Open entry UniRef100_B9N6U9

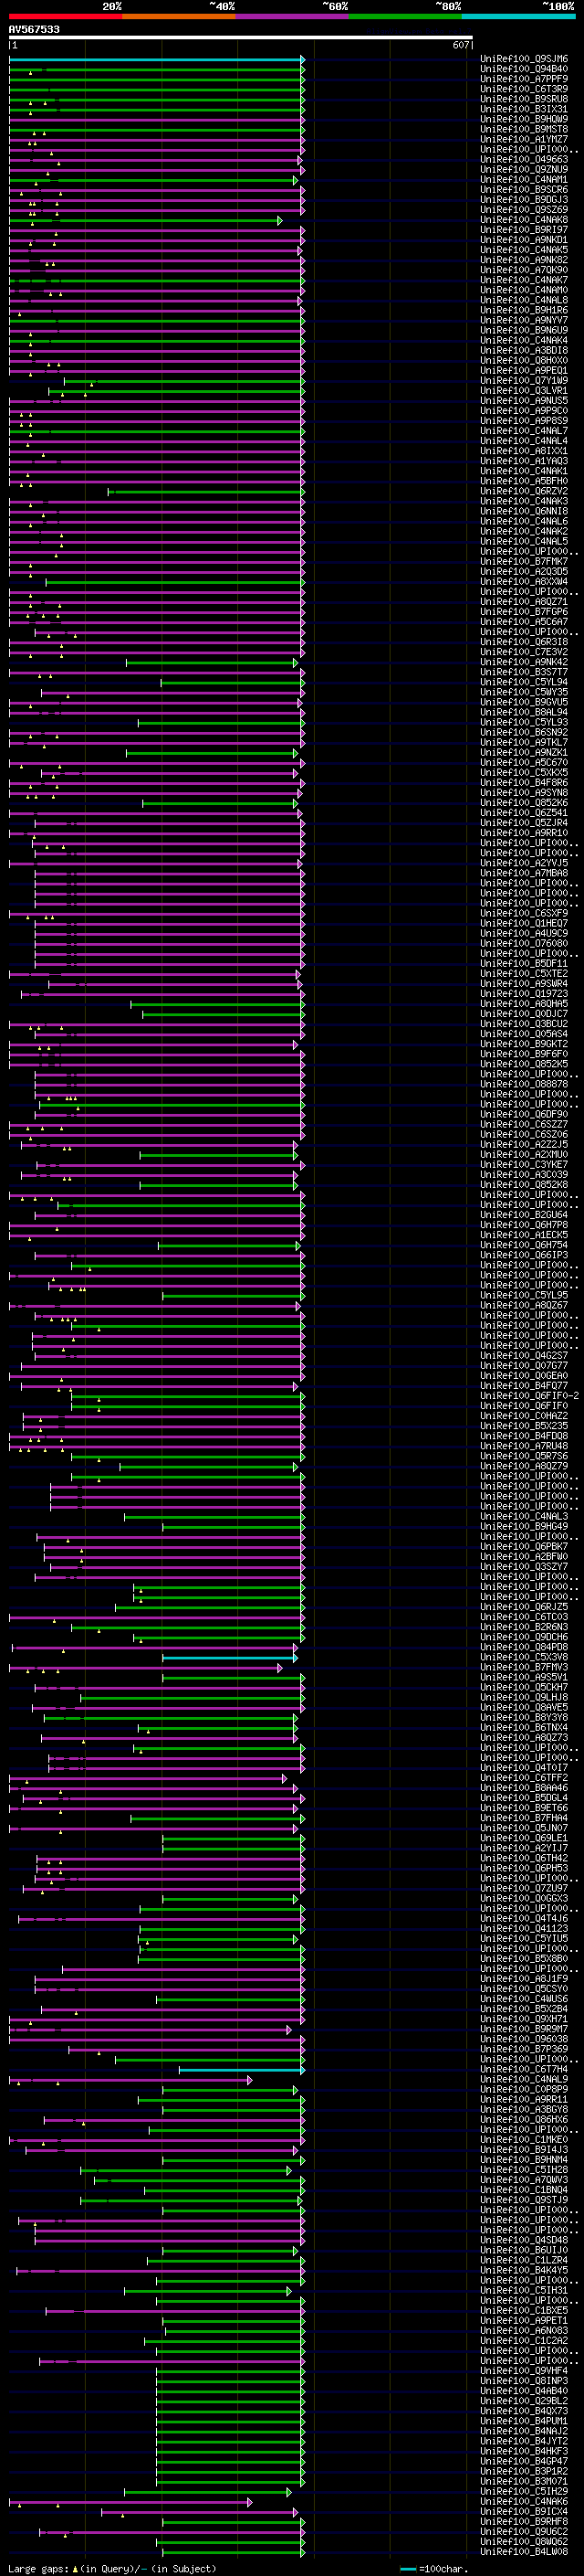tap(524, 330)
